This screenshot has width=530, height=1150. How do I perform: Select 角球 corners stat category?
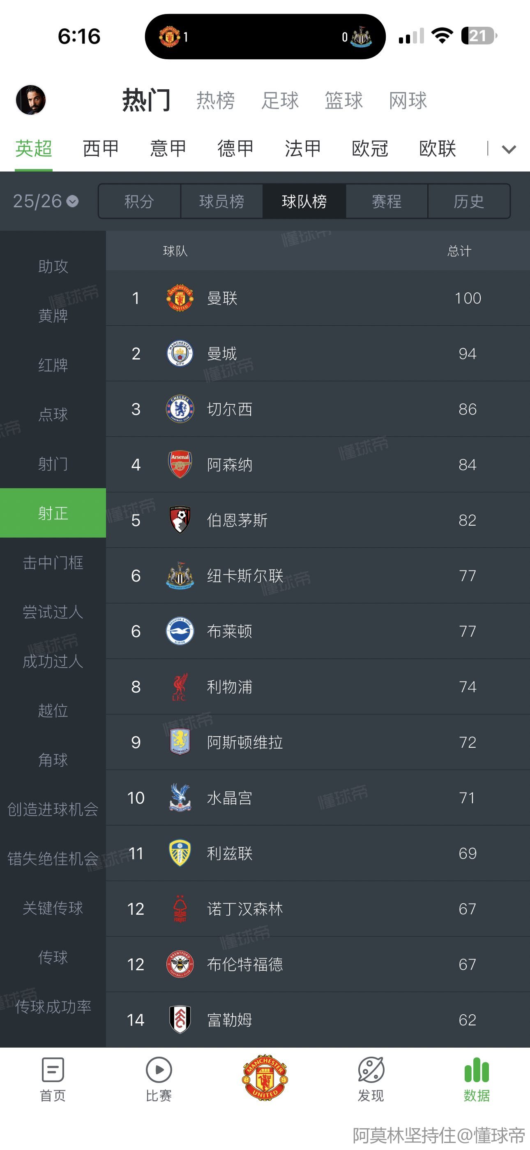(x=53, y=760)
